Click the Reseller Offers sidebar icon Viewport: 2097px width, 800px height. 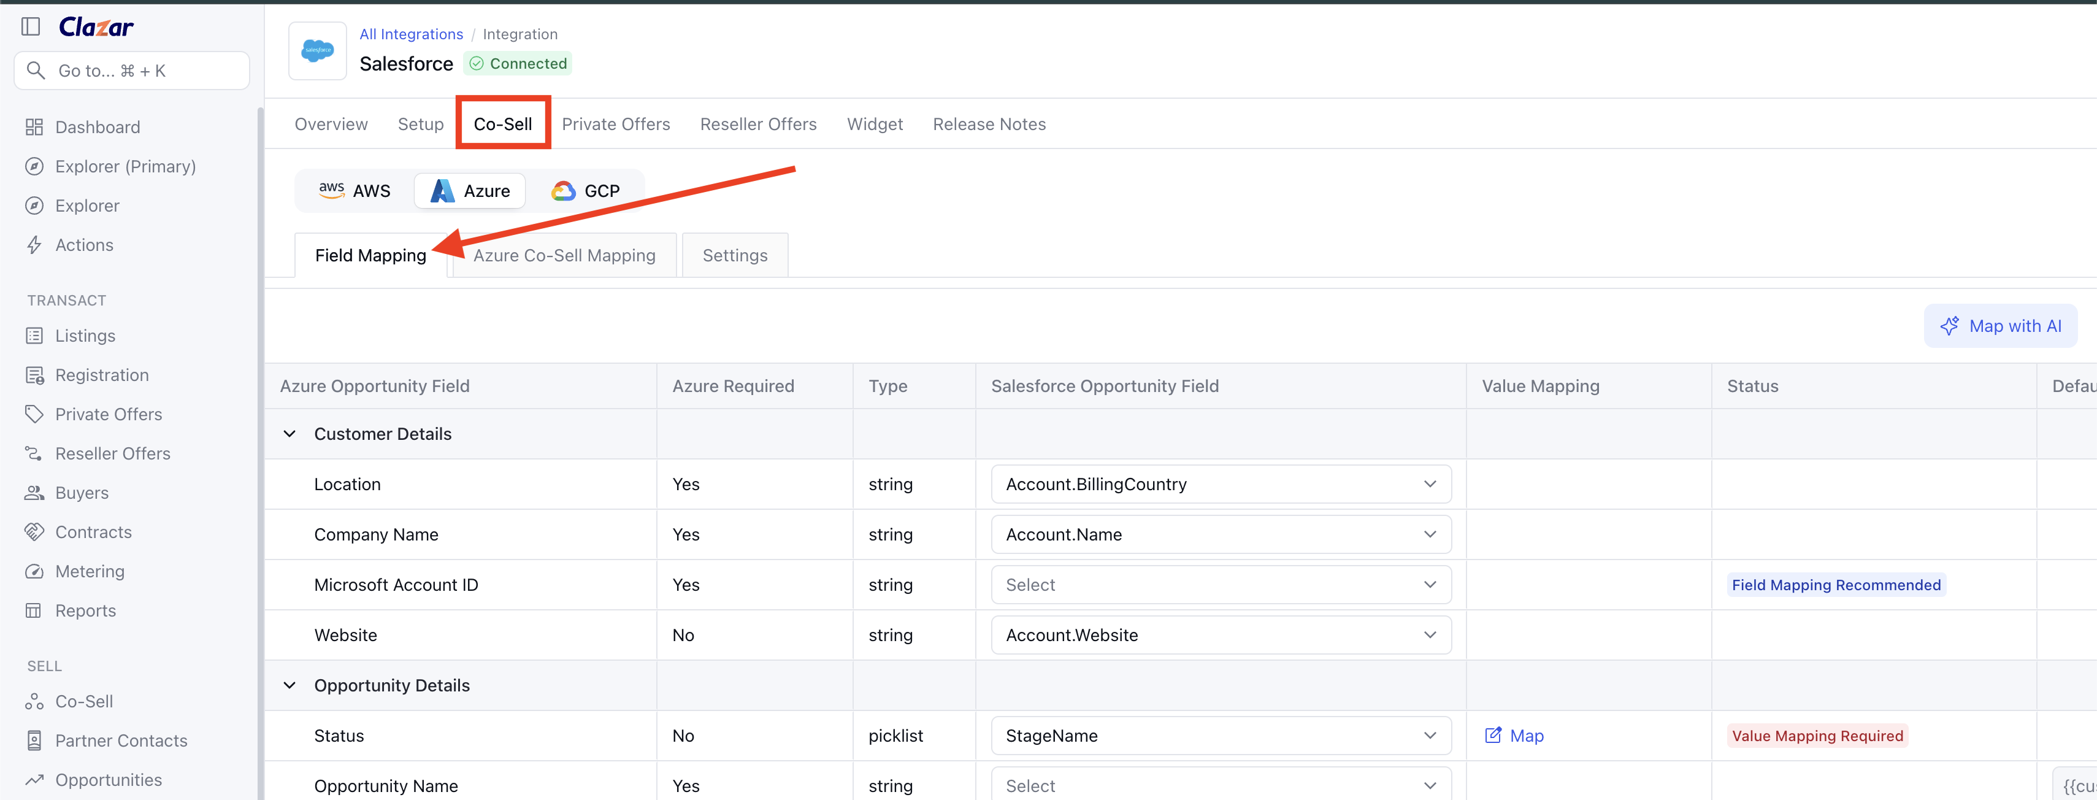tap(34, 454)
